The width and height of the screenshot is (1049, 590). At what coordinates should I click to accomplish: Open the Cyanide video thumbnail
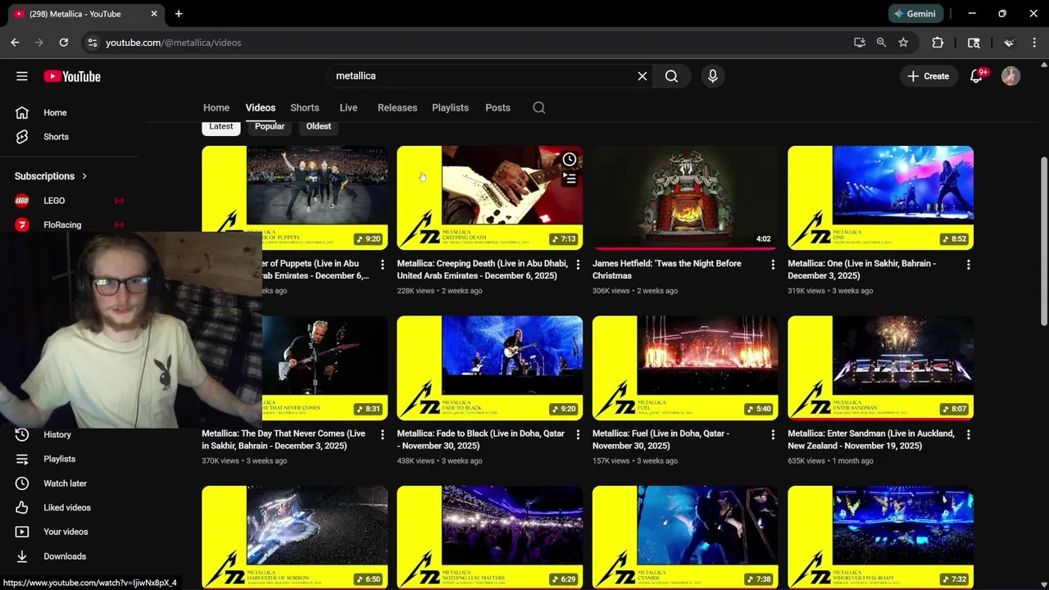click(x=685, y=538)
